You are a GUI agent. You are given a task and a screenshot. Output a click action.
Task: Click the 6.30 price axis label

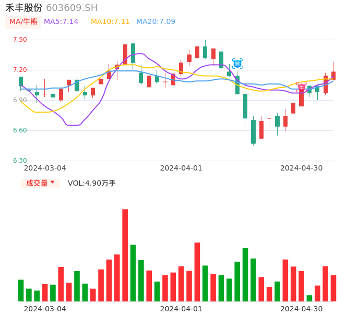click(x=20, y=161)
